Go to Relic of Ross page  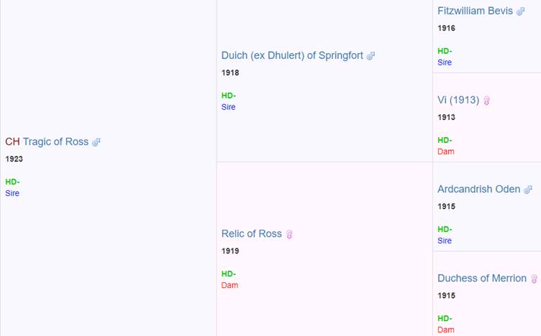coord(251,233)
